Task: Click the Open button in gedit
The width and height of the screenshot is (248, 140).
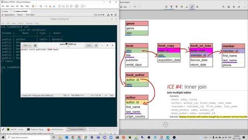Action: pos(27,45)
